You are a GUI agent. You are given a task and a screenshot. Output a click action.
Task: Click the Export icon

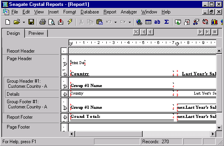60,22
